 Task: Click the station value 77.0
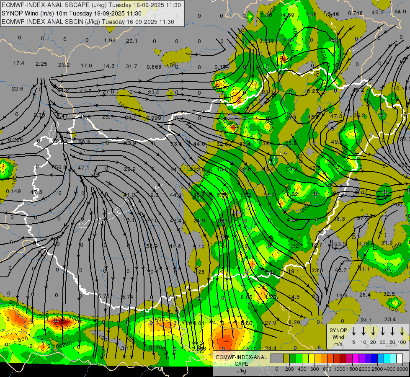point(152,221)
